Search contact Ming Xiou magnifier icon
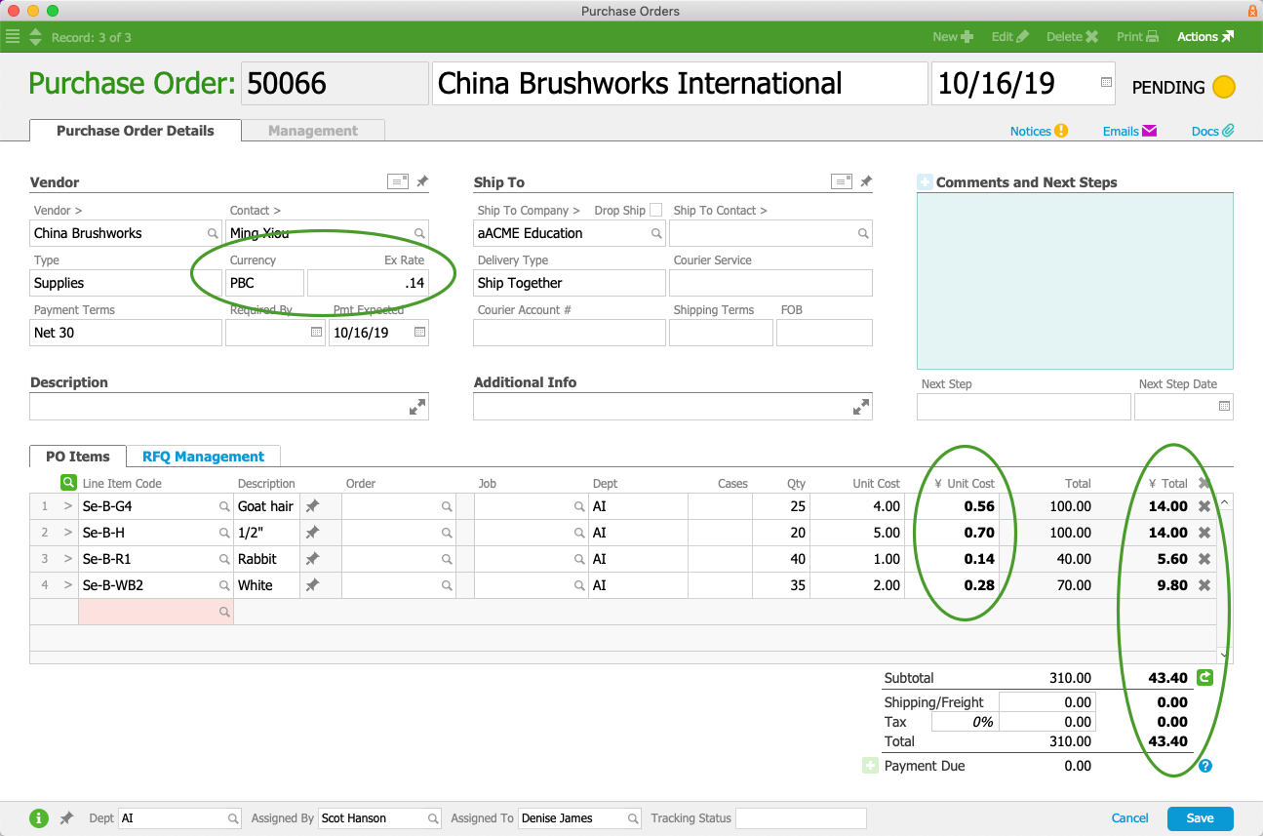Image resolution: width=1263 pixels, height=836 pixels. 419,234
